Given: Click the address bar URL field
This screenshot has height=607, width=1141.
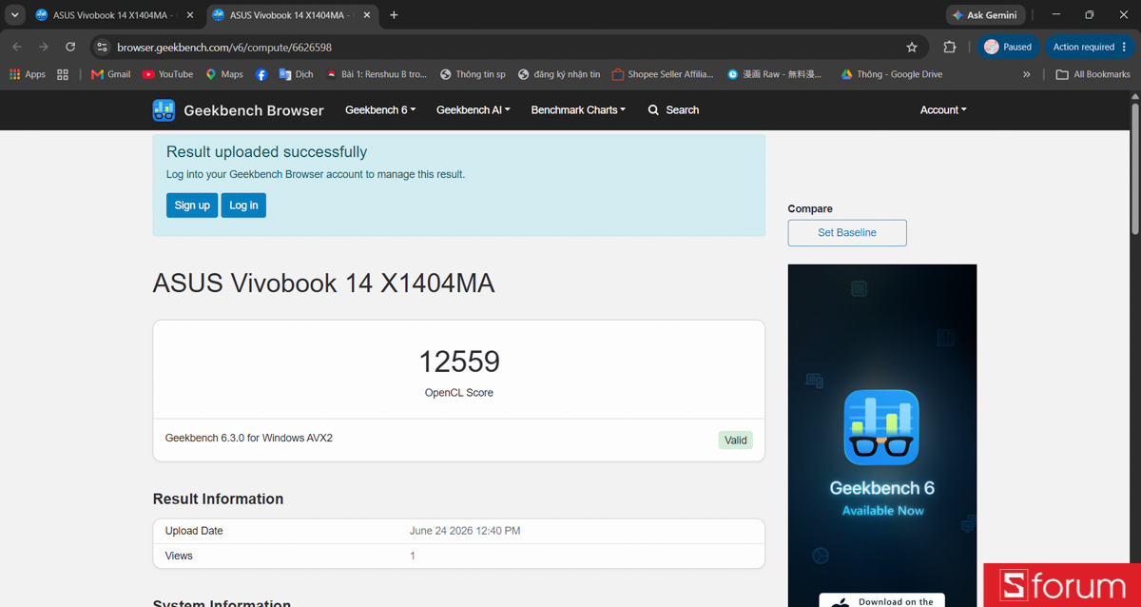Looking at the screenshot, I should click(x=504, y=47).
